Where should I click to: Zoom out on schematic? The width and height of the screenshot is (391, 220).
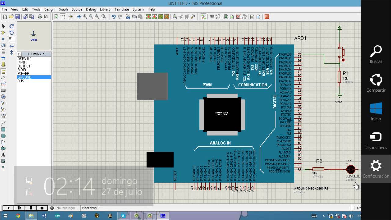click(x=91, y=17)
